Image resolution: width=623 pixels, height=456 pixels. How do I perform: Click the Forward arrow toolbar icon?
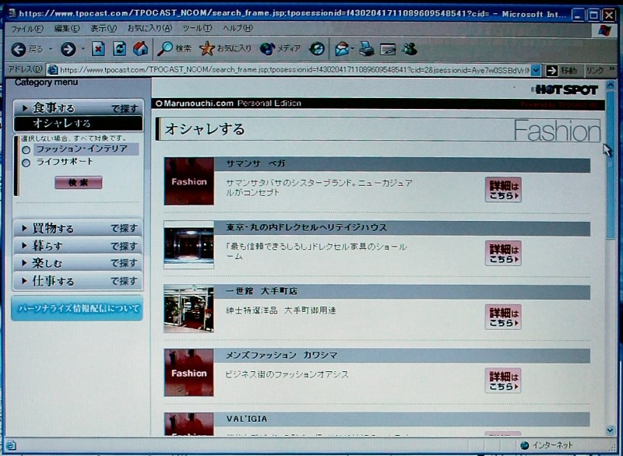(x=68, y=49)
